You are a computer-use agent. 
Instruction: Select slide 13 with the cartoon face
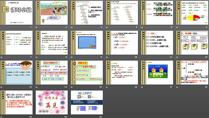pos(16,73)
